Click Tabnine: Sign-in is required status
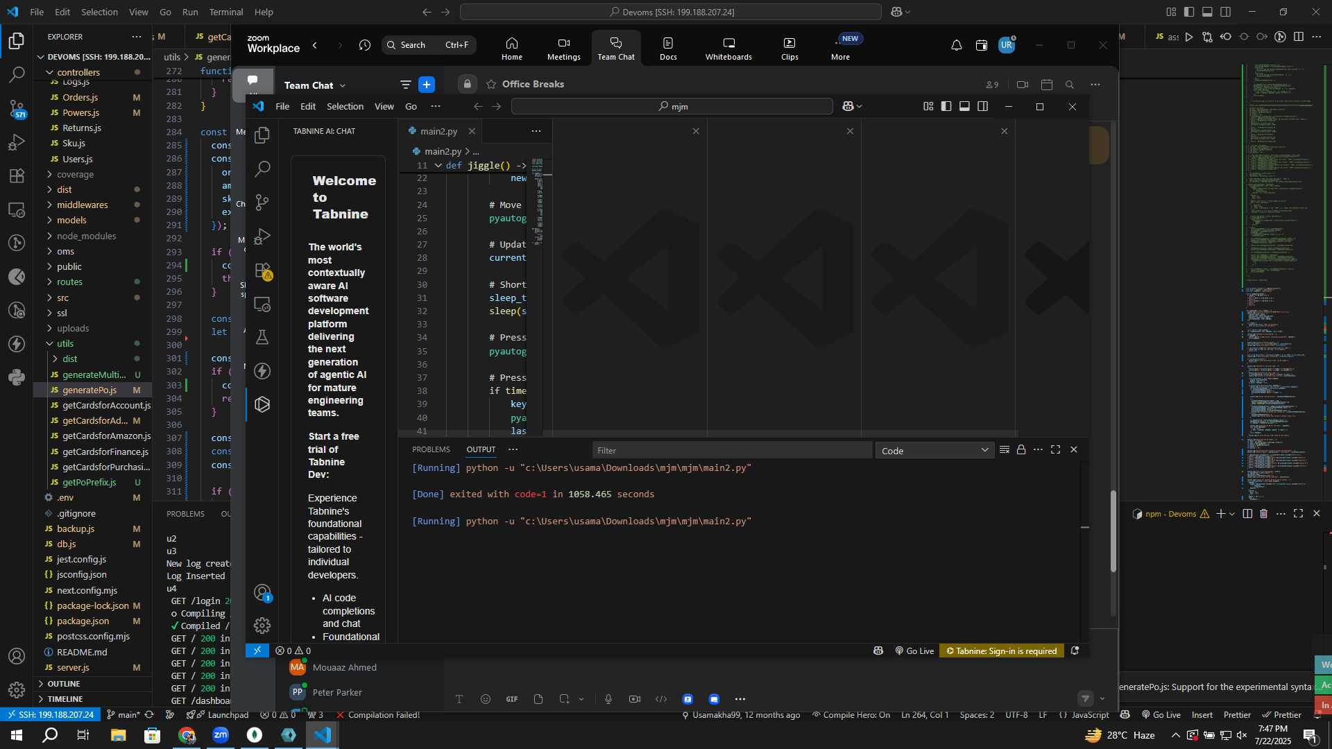The image size is (1332, 749). [1002, 651]
